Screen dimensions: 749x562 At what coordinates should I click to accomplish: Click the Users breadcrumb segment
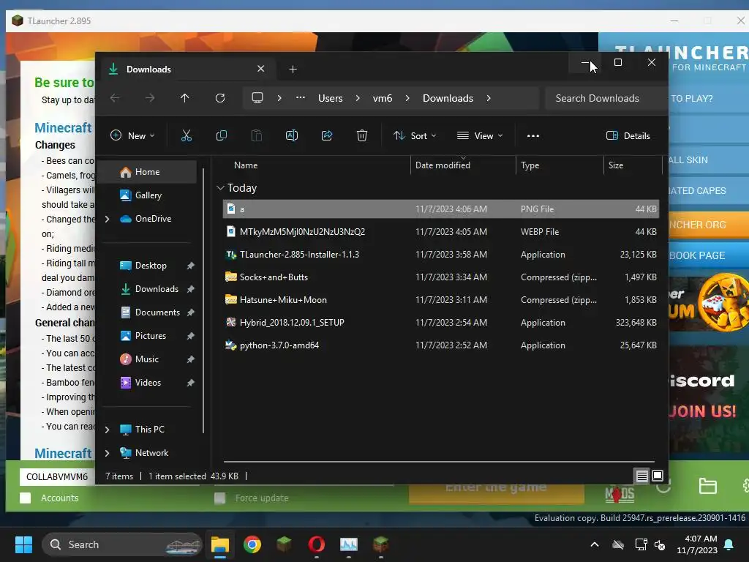(x=330, y=98)
